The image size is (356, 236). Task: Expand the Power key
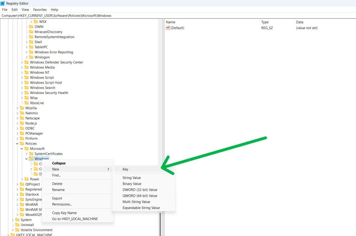click(x=22, y=179)
